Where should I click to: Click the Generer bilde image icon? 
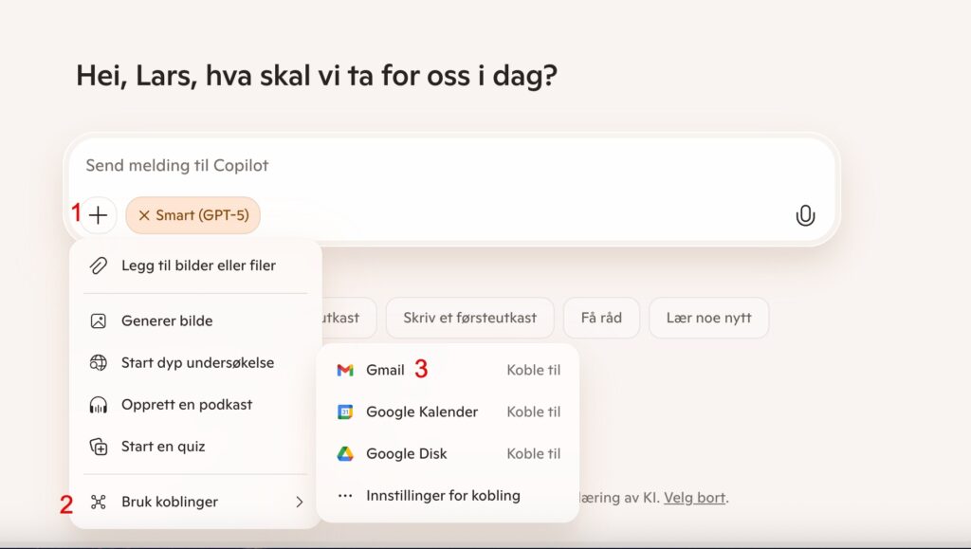pyautogui.click(x=99, y=320)
